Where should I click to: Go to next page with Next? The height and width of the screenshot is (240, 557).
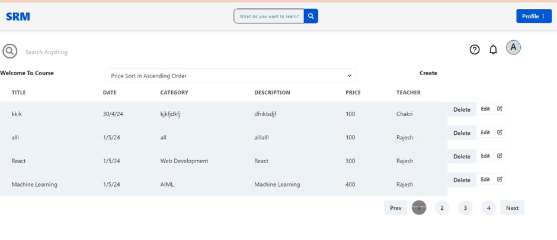[x=512, y=207]
